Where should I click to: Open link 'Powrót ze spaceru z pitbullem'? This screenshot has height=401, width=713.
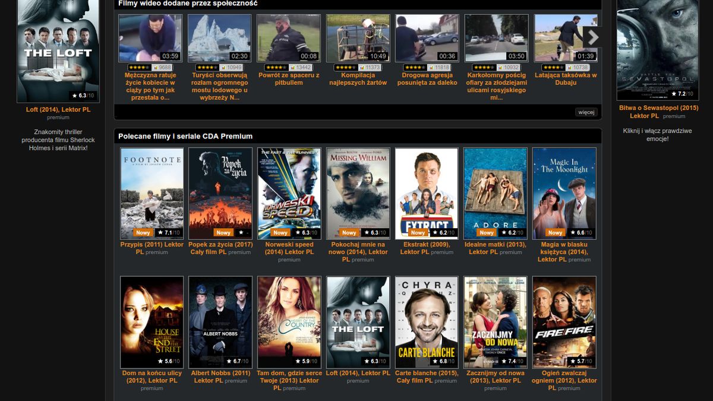point(289,79)
